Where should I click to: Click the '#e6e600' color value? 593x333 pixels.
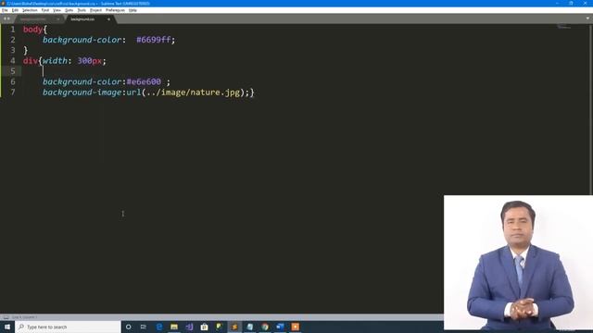[x=144, y=81]
